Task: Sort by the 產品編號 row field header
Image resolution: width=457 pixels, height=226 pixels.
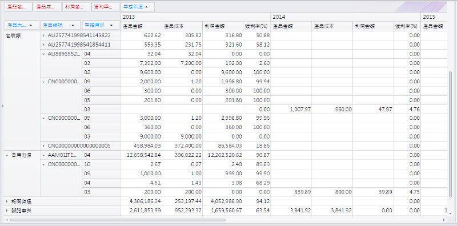Action: (x=61, y=25)
